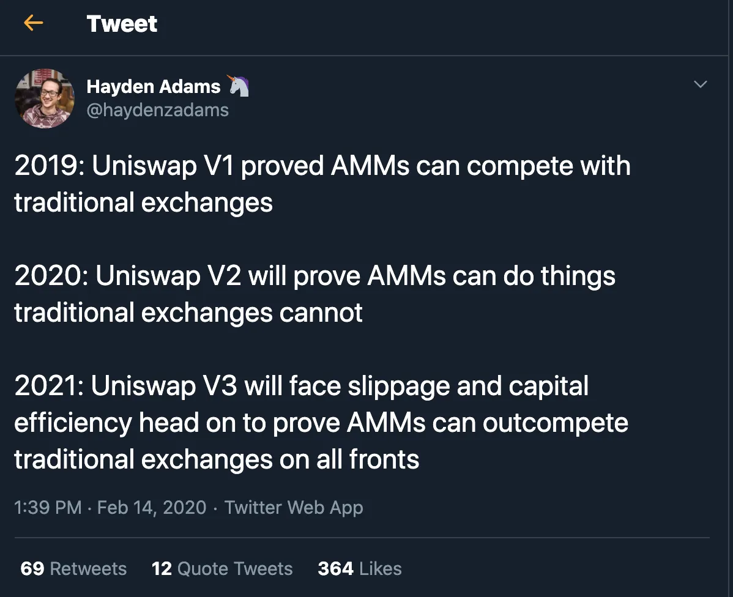View the 69 Retweets list
This screenshot has height=597, width=733.
tap(73, 569)
